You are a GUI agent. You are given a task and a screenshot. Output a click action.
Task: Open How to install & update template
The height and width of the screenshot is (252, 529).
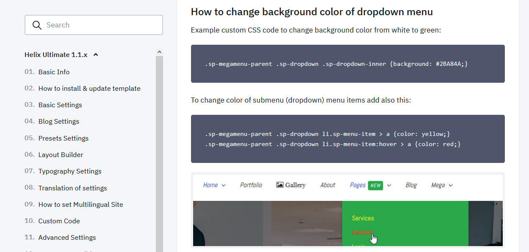point(89,89)
